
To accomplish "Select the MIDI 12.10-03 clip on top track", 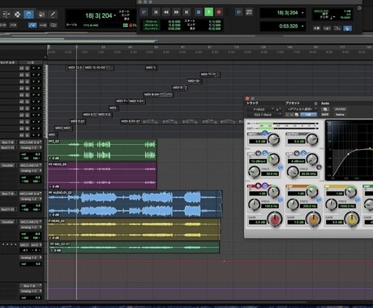I will [99, 67].
